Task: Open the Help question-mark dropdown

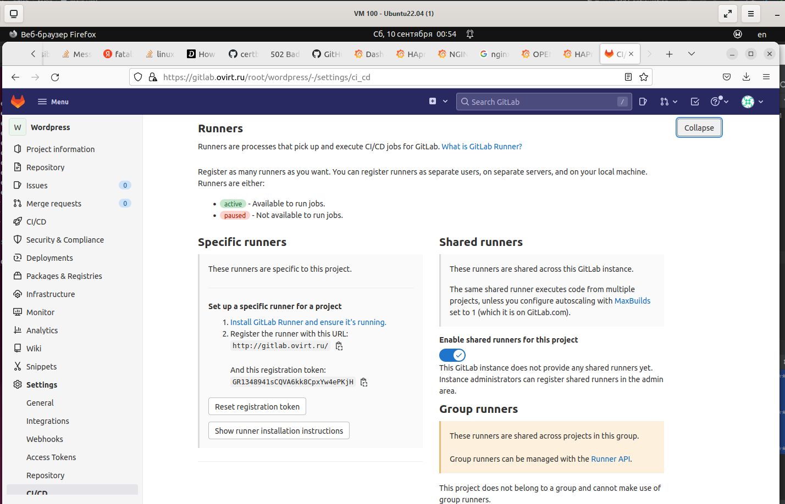Action: pyautogui.click(x=720, y=102)
